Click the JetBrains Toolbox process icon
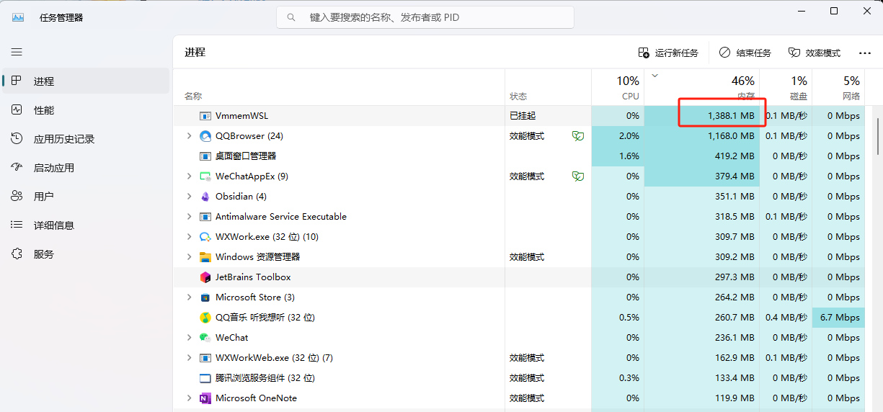 [x=205, y=277]
